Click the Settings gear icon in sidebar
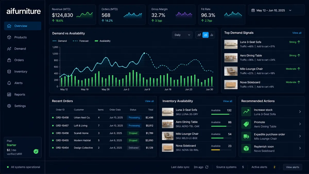The height and width of the screenshot is (174, 309). point(9,106)
